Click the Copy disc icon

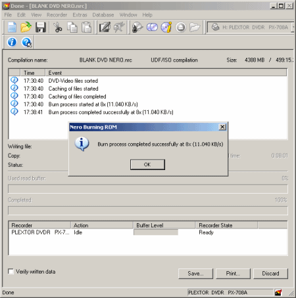[152, 28]
